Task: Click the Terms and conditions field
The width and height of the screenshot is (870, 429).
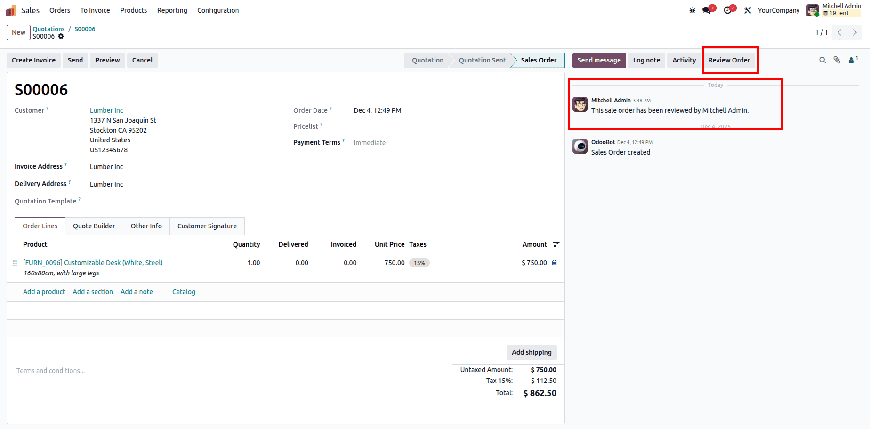Action: [50, 370]
